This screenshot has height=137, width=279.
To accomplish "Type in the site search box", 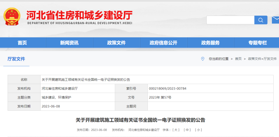I will coord(230,20).
